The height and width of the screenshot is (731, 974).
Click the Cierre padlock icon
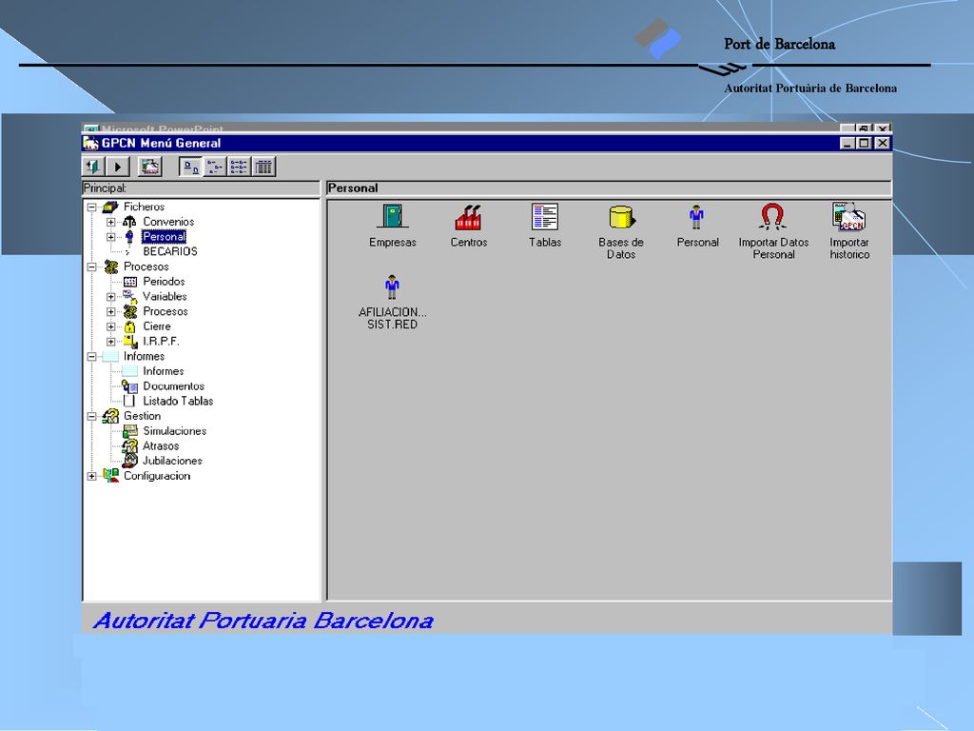(129, 326)
